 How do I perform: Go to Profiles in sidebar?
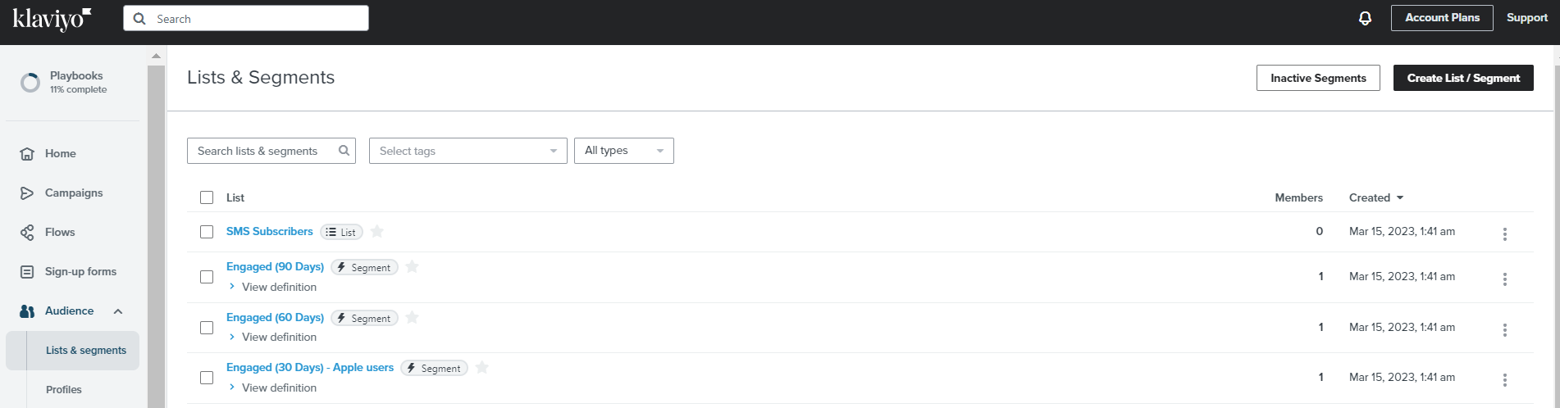coord(64,389)
